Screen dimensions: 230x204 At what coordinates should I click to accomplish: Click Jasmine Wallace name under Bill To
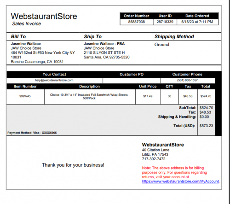click(26, 44)
